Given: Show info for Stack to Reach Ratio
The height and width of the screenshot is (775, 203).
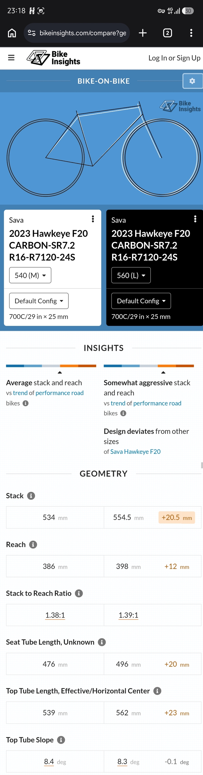Looking at the screenshot, I should (x=79, y=593).
